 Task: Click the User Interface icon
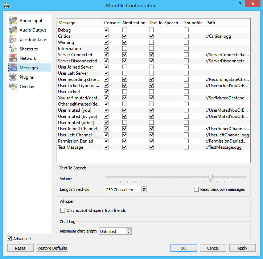[13, 39]
